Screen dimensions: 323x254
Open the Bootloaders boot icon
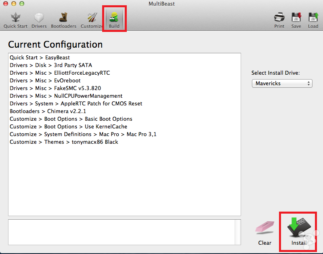click(63, 20)
